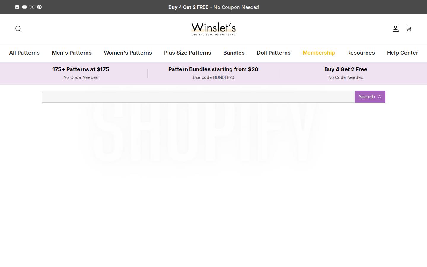Focus the wide search text field
This screenshot has width=427, height=267.
click(198, 97)
